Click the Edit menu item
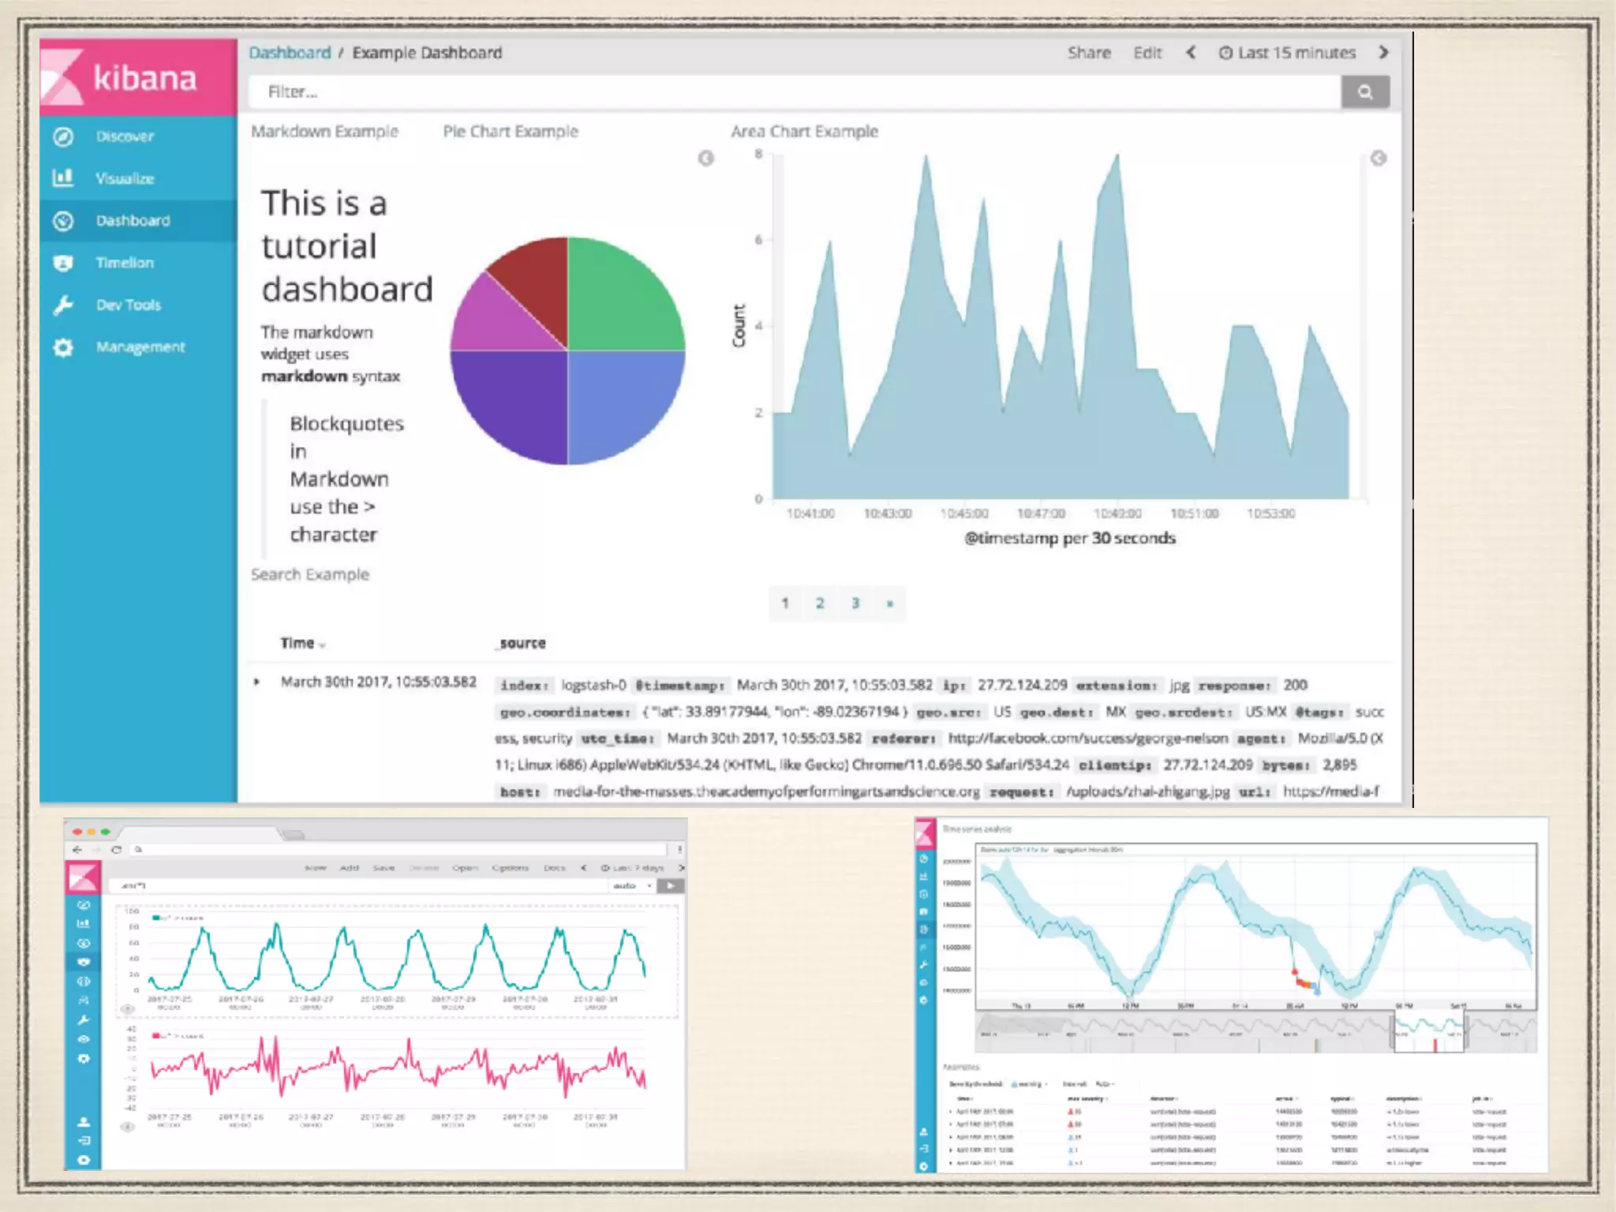This screenshot has width=1616, height=1212. [1147, 53]
